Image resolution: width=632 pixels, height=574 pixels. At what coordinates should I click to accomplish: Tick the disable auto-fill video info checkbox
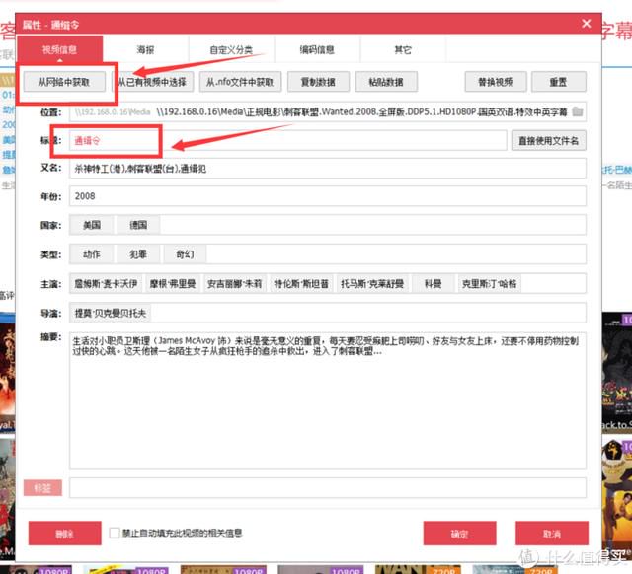115,533
